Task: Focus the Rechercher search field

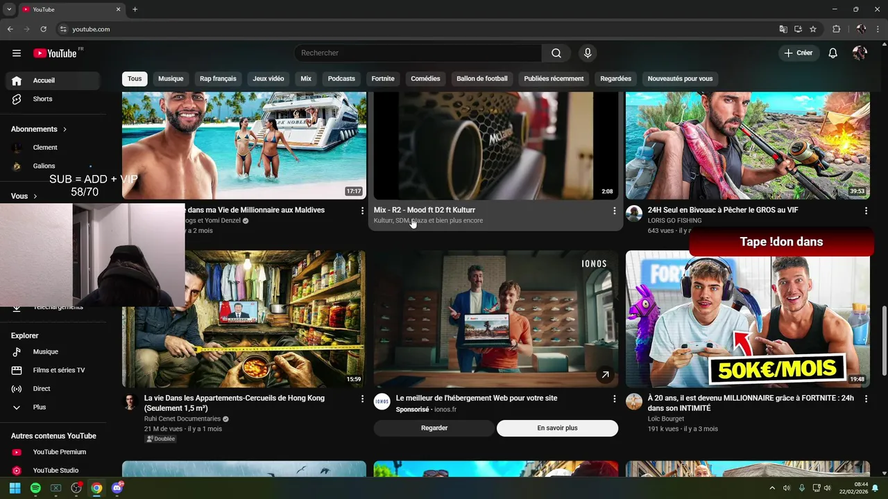Action: pos(418,53)
